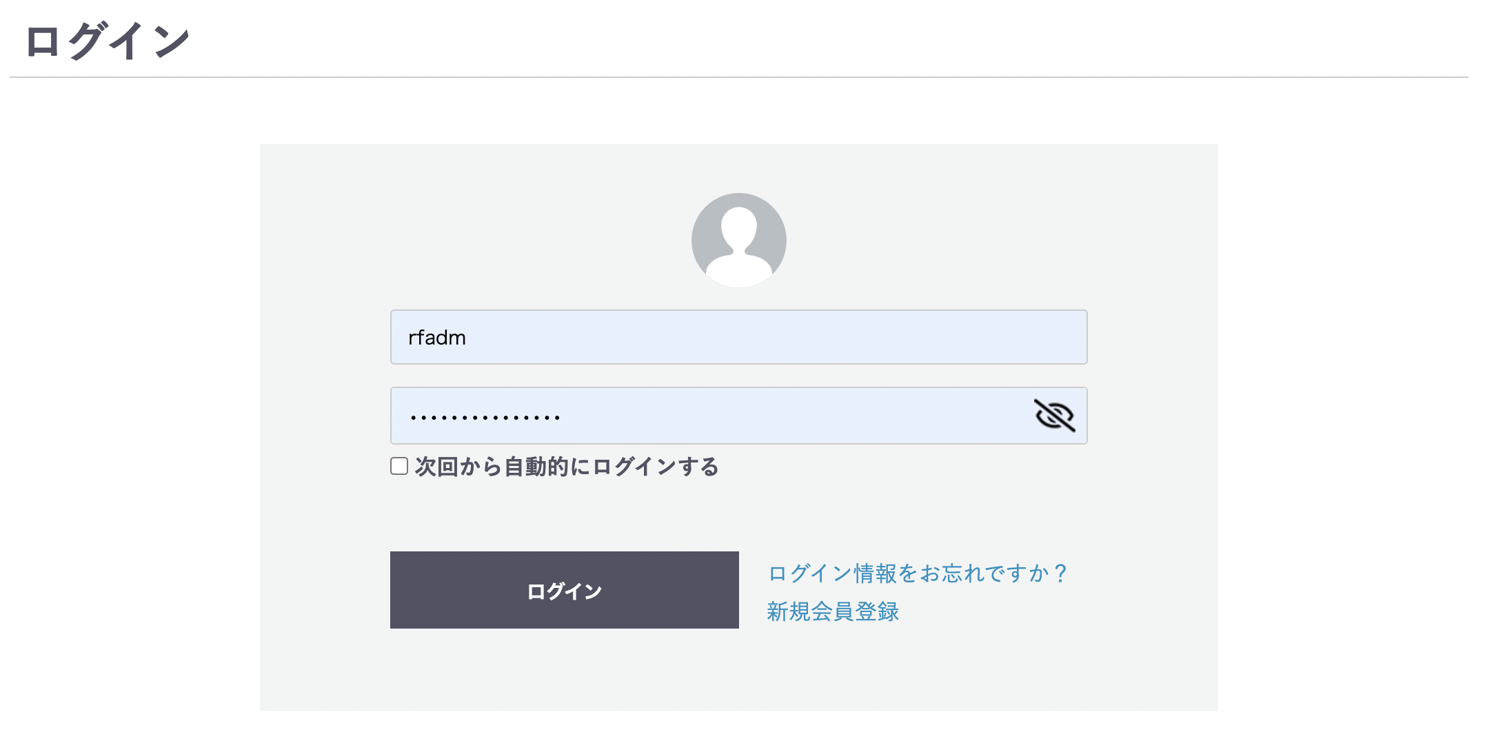This screenshot has width=1485, height=743.
Task: Click the head of the avatar silhouette
Action: click(738, 228)
